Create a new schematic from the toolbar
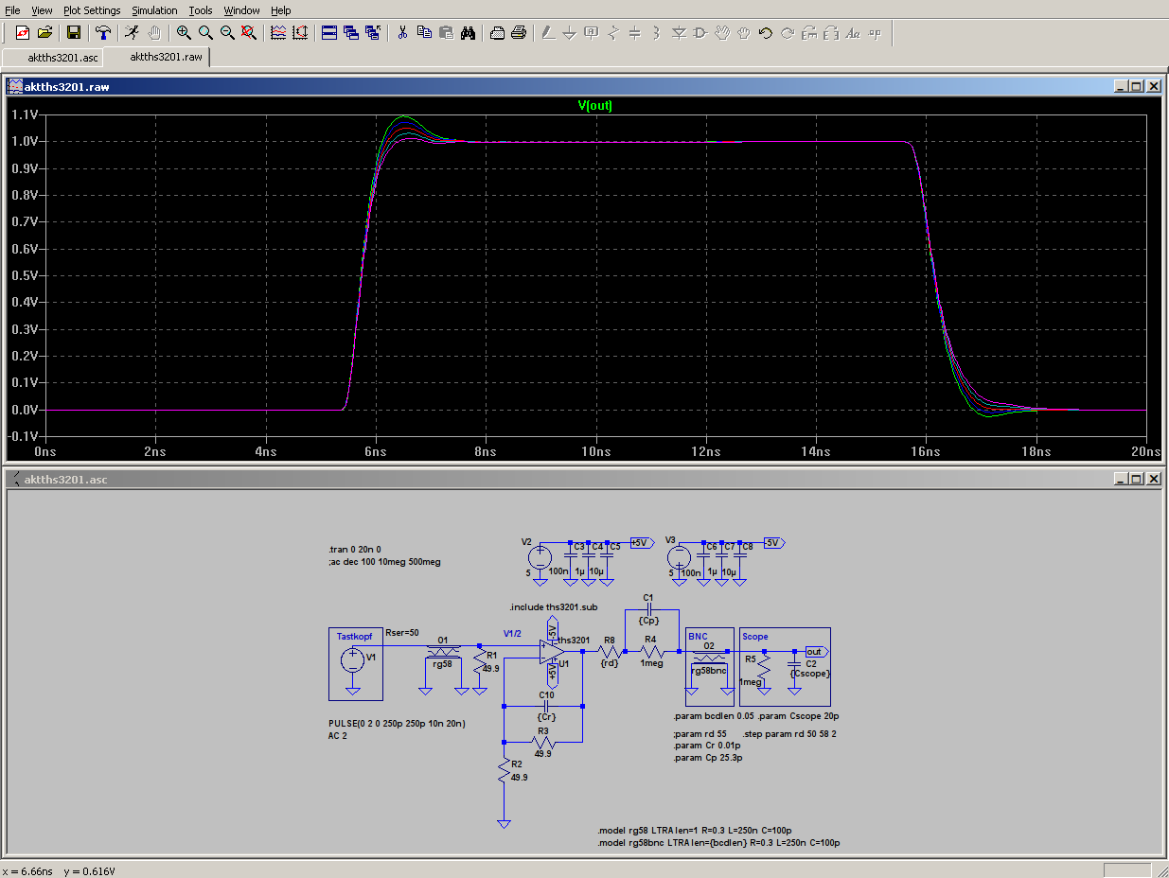 23,32
